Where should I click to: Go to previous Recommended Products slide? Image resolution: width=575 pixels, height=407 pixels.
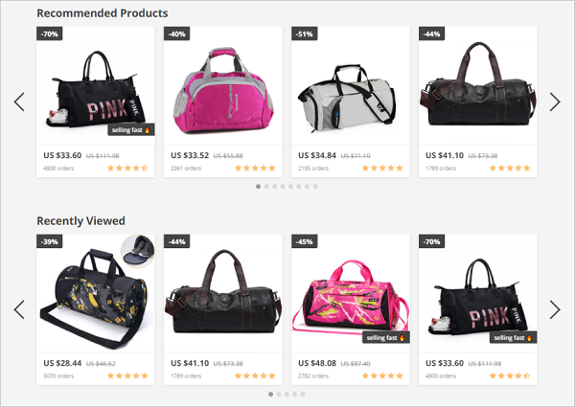point(19,102)
